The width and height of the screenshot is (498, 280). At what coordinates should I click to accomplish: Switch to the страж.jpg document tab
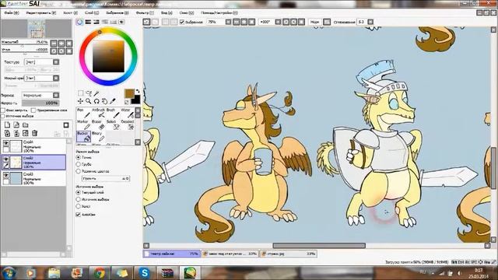pyautogui.click(x=289, y=254)
